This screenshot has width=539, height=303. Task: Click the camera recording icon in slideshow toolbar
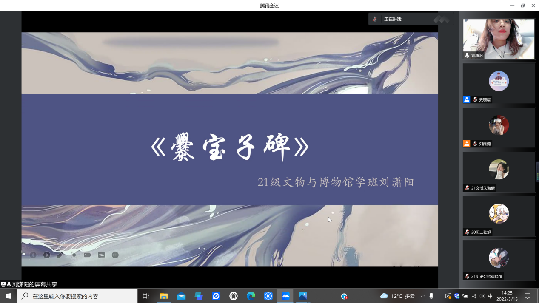(87, 255)
